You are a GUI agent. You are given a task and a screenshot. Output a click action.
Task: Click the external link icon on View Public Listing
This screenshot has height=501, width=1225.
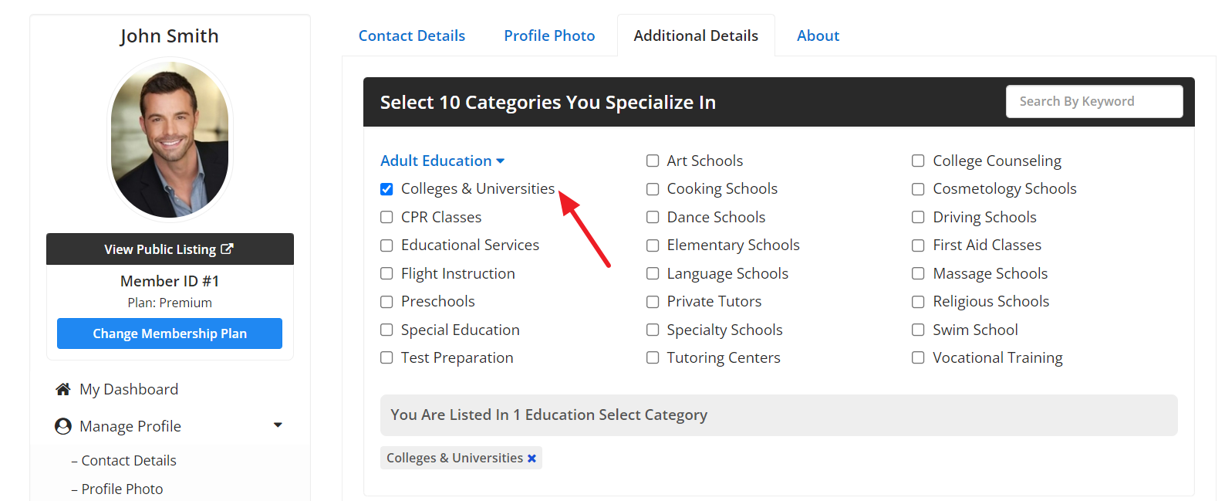point(227,249)
